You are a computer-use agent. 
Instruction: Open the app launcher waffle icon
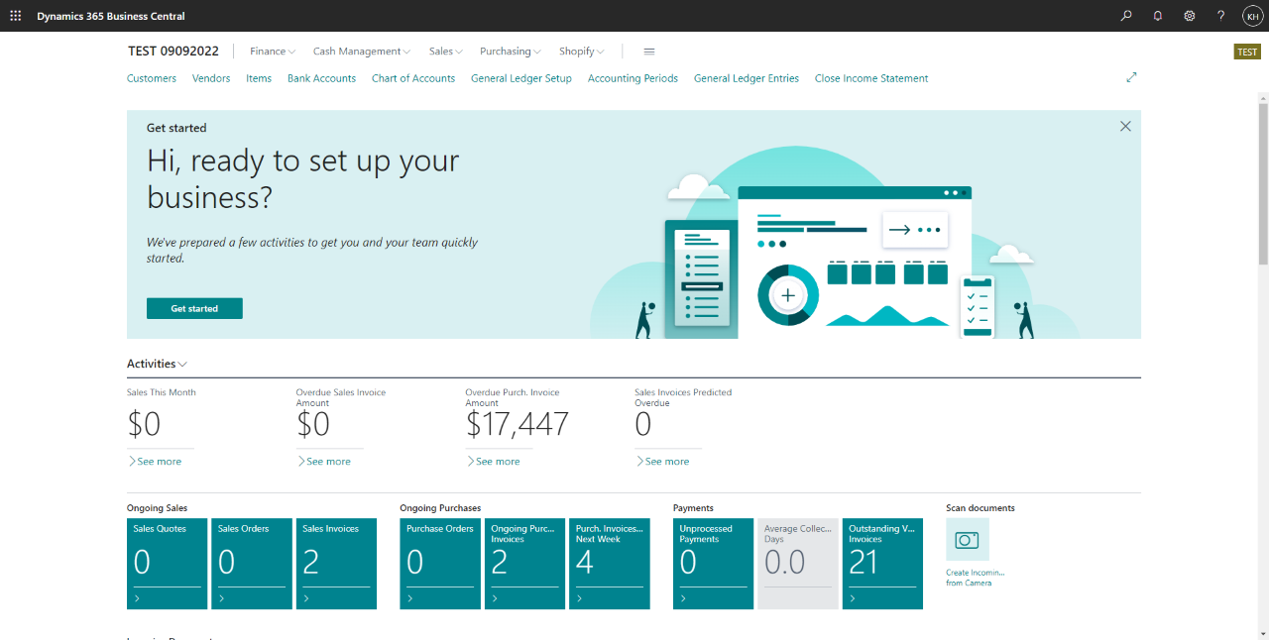pos(15,16)
